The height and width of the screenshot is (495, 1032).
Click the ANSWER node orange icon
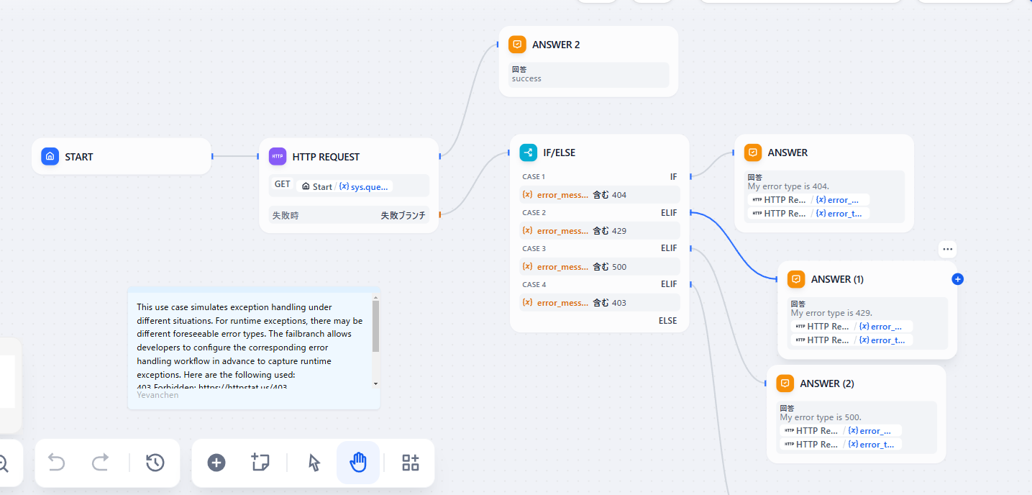752,153
